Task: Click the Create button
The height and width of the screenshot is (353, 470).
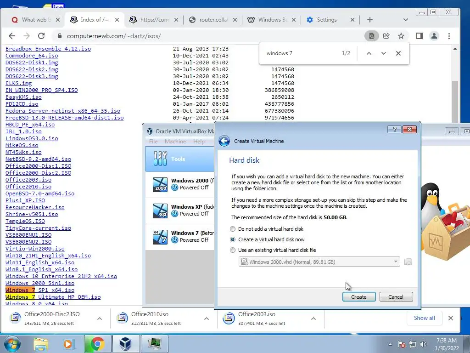Action: tap(359, 297)
